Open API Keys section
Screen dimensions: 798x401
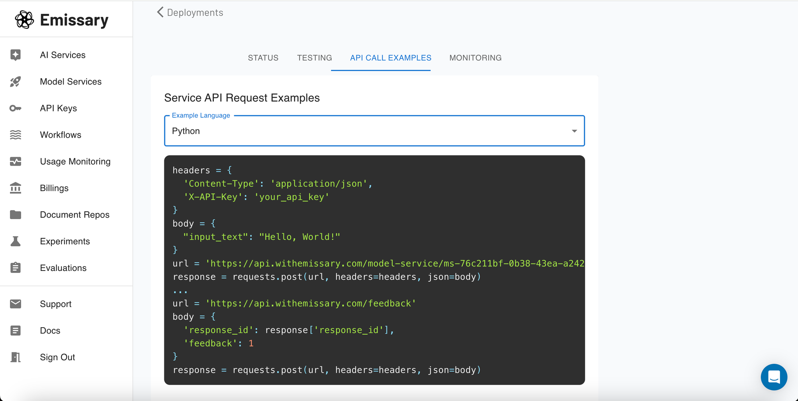coord(58,108)
